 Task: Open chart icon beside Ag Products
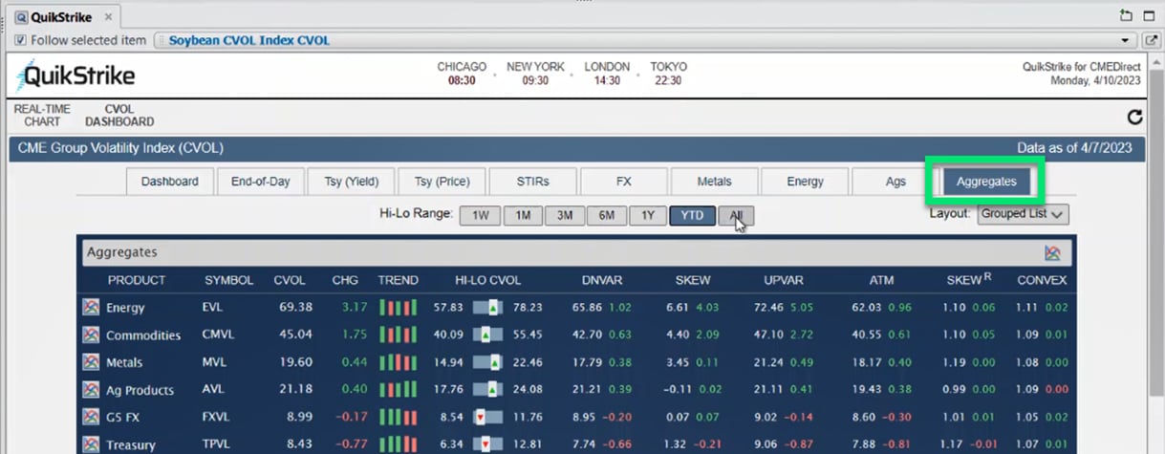pos(91,390)
